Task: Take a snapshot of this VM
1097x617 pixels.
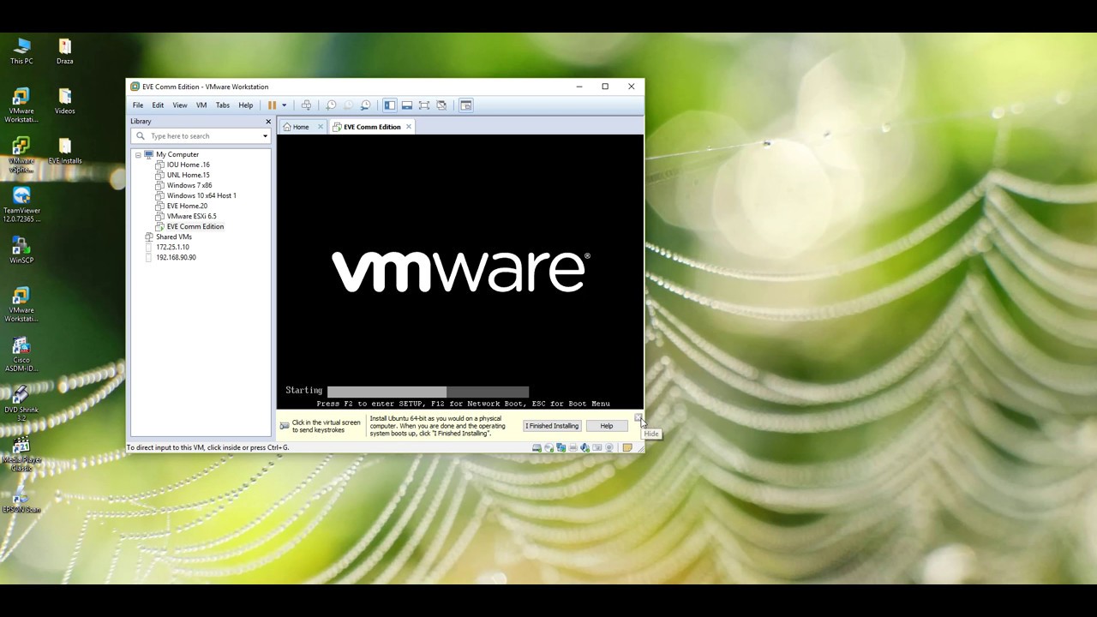Action: 331,105
